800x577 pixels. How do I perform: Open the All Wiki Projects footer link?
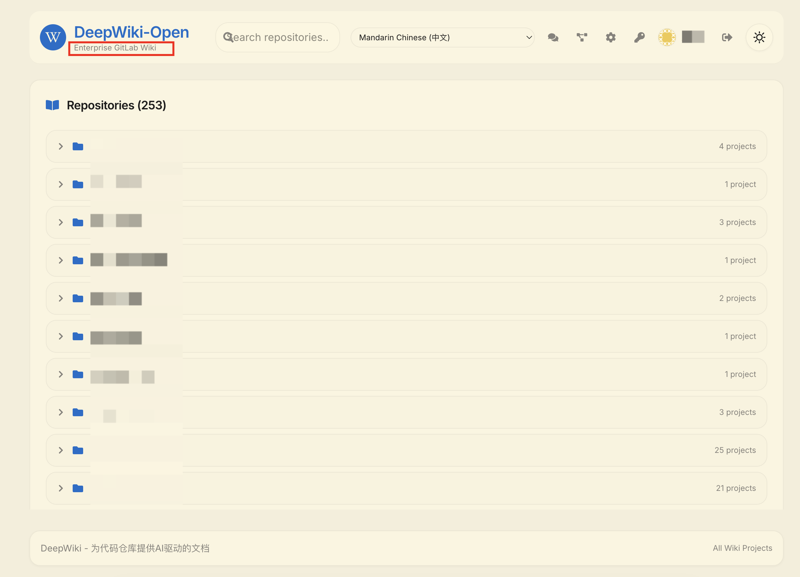[x=742, y=548]
